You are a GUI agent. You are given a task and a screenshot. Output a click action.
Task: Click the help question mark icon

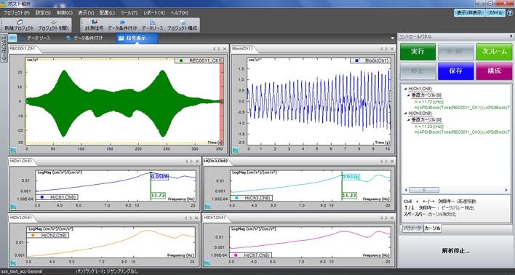click(x=509, y=13)
